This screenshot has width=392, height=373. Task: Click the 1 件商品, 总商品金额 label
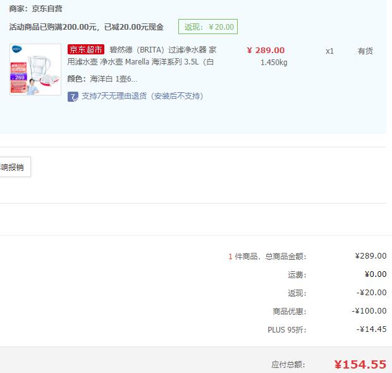pos(267,257)
